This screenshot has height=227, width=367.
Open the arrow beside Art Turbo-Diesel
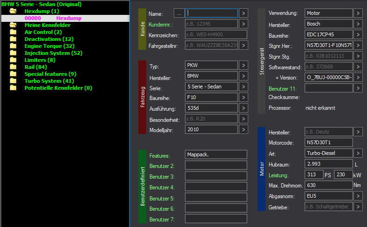[358, 154]
